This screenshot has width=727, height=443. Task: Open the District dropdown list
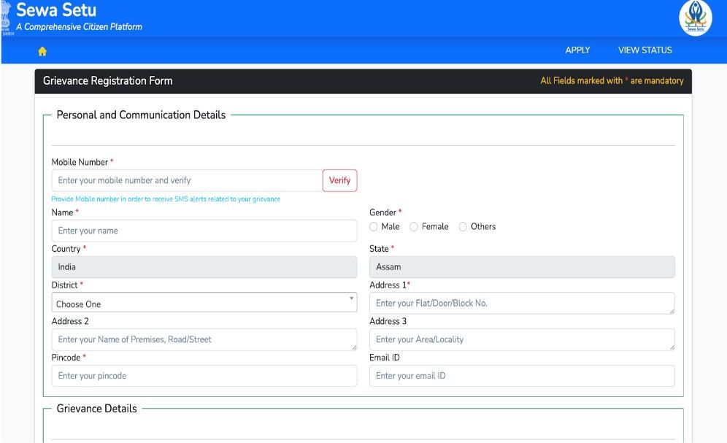coord(197,304)
